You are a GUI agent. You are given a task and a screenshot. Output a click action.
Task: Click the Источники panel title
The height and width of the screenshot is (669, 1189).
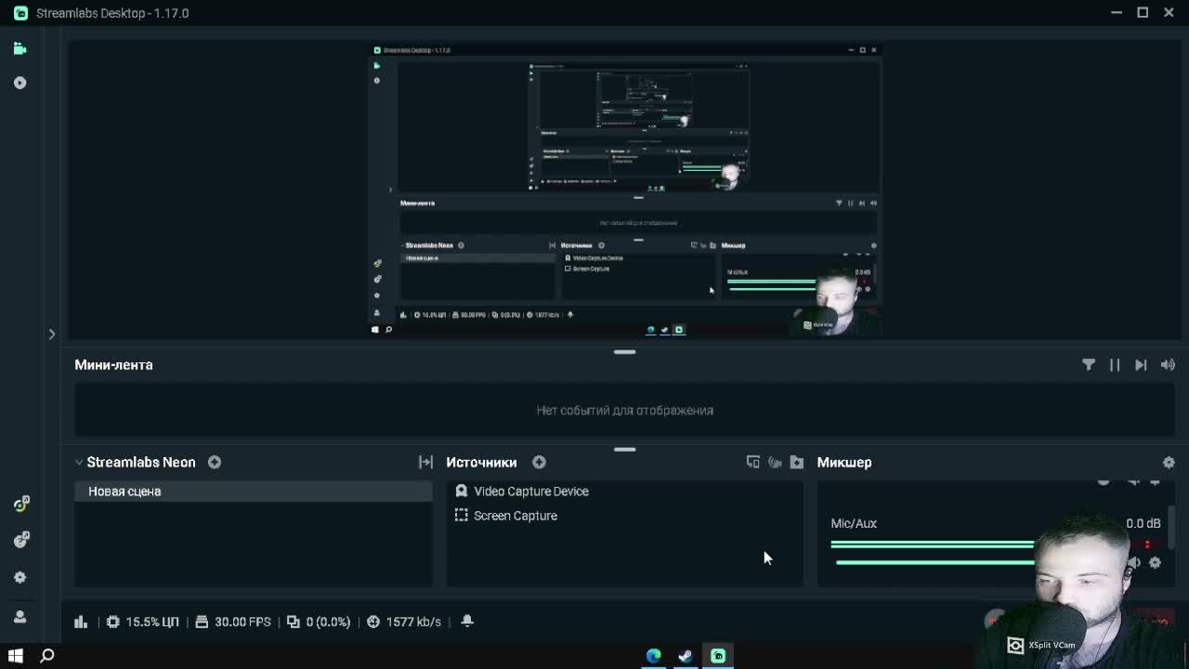tap(481, 462)
